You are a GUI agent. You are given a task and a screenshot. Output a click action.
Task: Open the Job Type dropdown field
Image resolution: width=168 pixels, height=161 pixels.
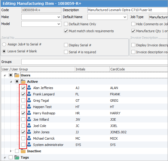[x=158, y=17]
